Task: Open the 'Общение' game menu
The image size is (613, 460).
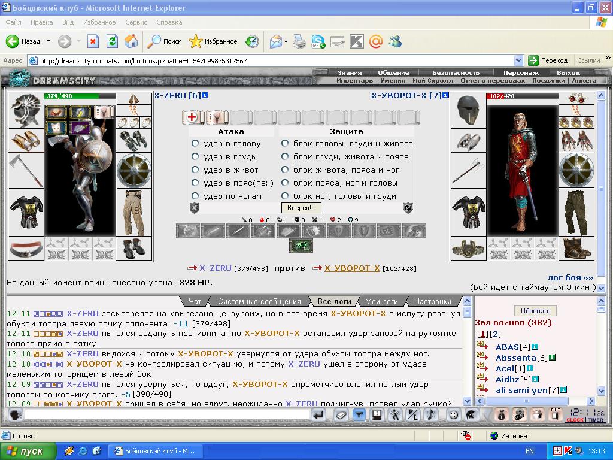Action: tap(393, 72)
